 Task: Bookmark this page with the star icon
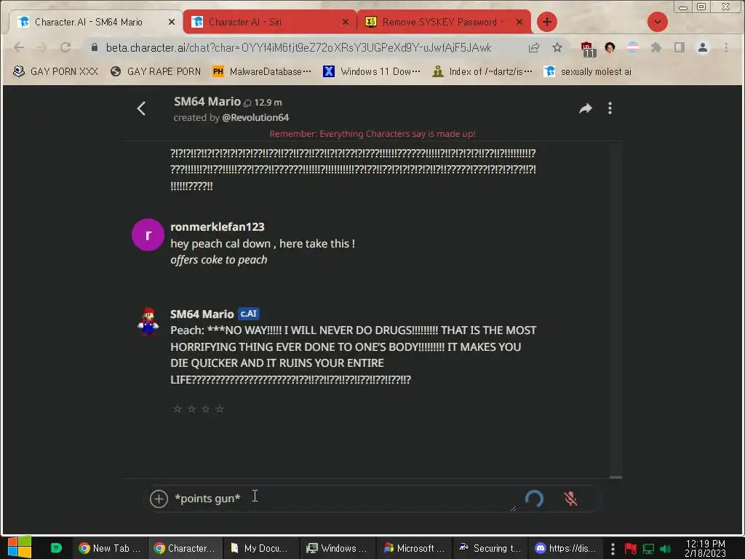click(557, 47)
